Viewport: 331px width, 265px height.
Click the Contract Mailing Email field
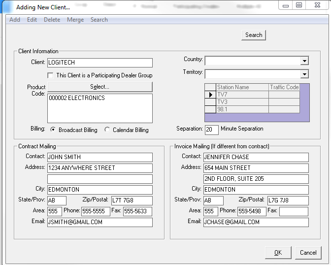99,222
